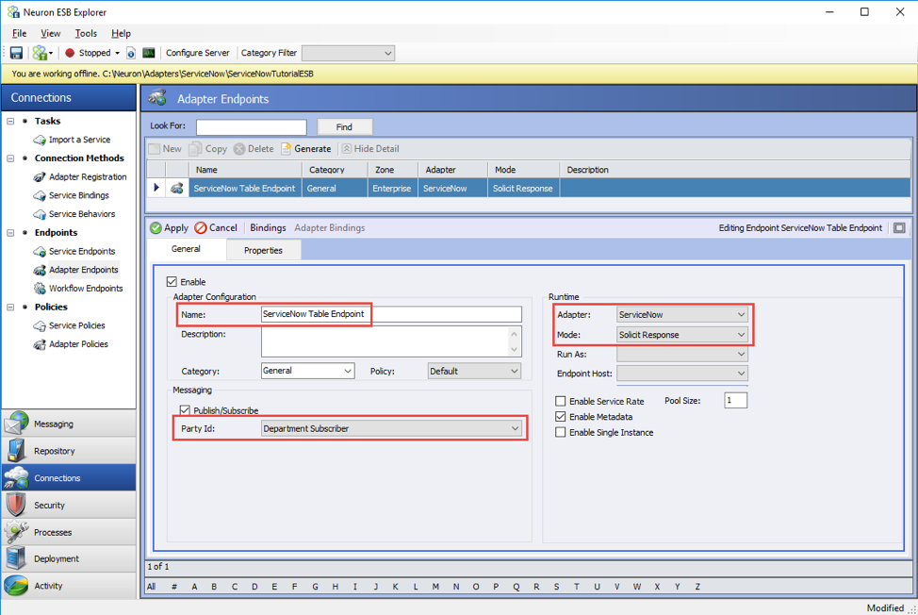Open the Party Id dropdown
This screenshot has height=615, width=918.
(x=515, y=428)
